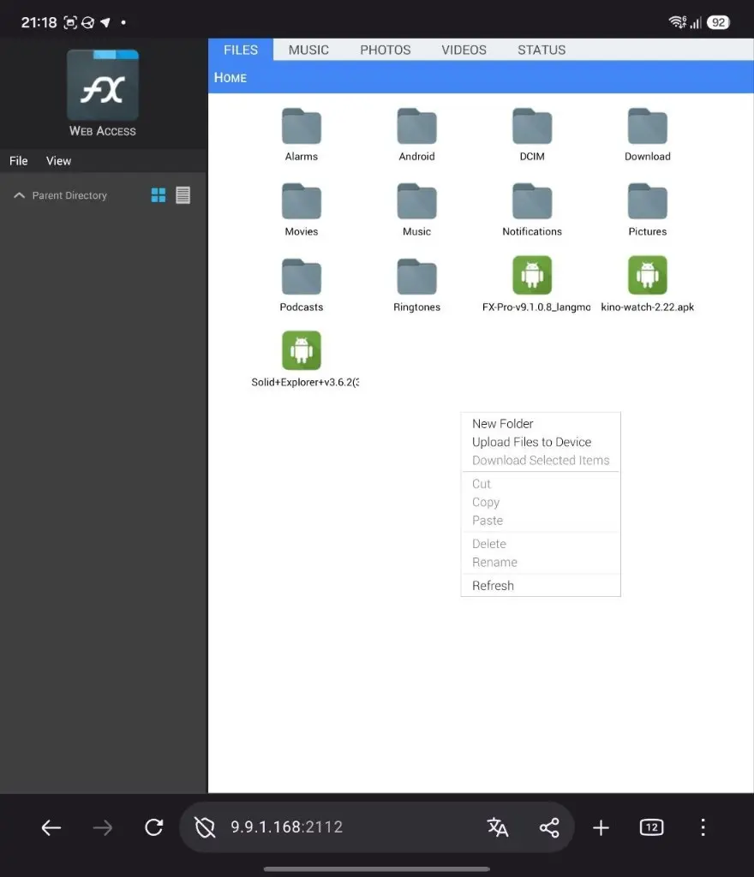The height and width of the screenshot is (877, 754).
Task: Switch to the FILES tab
Action: tap(241, 50)
